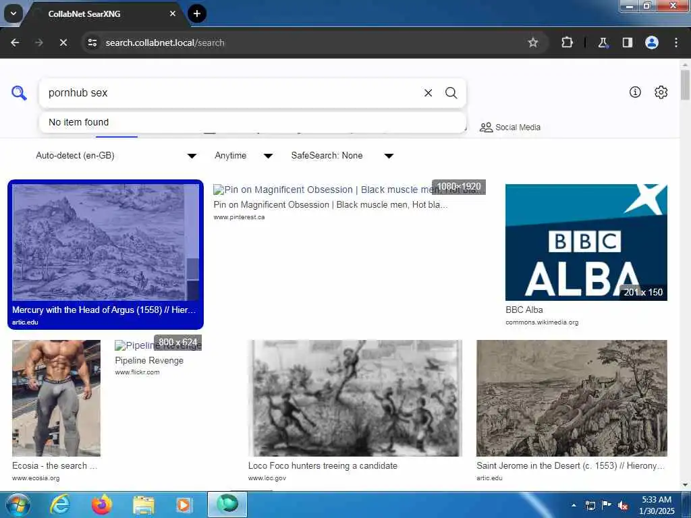
Task: Open the SafeSearch: None dropdown
Action: 341,156
